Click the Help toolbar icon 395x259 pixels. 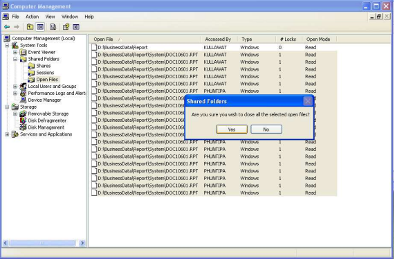coord(66,27)
